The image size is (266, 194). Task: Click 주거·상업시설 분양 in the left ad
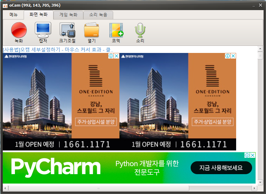point(96,122)
